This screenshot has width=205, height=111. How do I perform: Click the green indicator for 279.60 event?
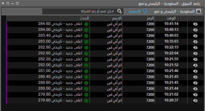coord(86,101)
